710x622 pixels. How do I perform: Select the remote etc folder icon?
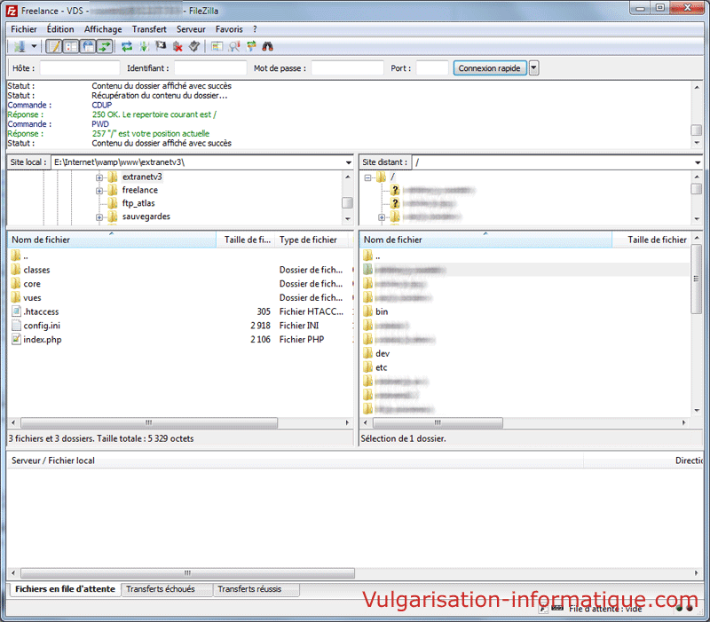pos(367,367)
